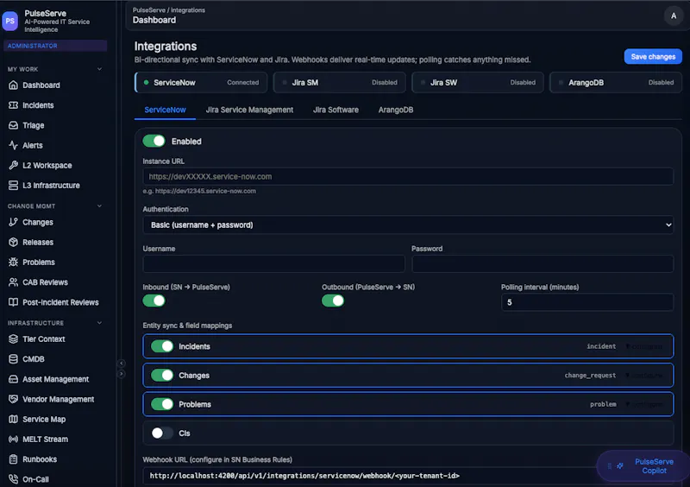Open L2 Workspace via its wrench icon
690x487 pixels.
pos(13,165)
